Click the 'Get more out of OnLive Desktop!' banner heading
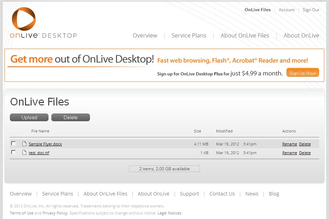329x219 pixels. tap(82, 59)
